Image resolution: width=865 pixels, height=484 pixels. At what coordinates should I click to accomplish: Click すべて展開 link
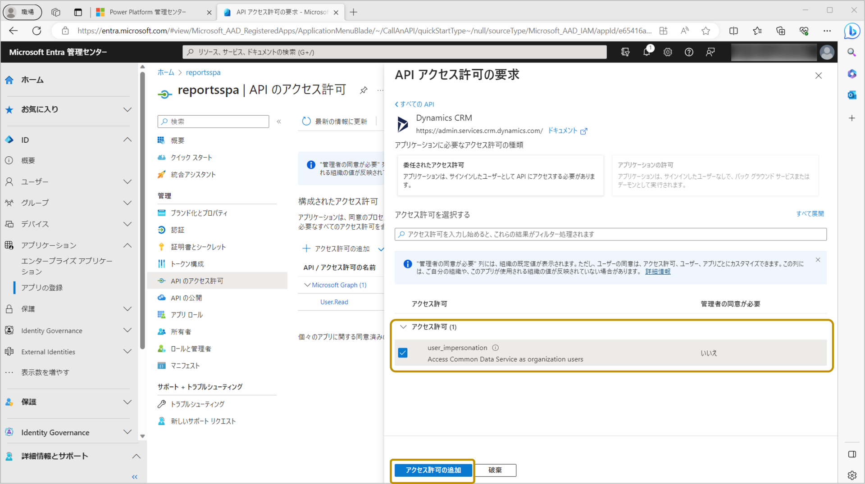810,214
